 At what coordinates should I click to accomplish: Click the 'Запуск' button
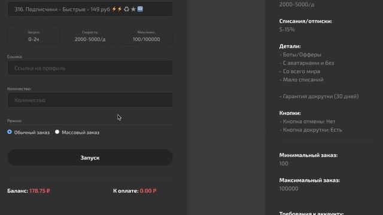(x=90, y=158)
